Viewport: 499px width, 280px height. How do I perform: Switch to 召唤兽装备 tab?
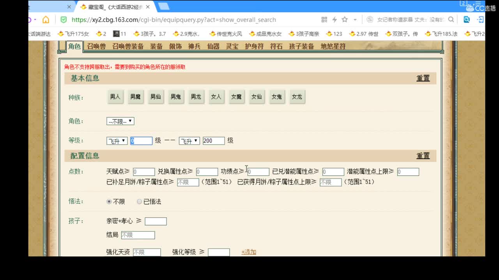pos(128,46)
